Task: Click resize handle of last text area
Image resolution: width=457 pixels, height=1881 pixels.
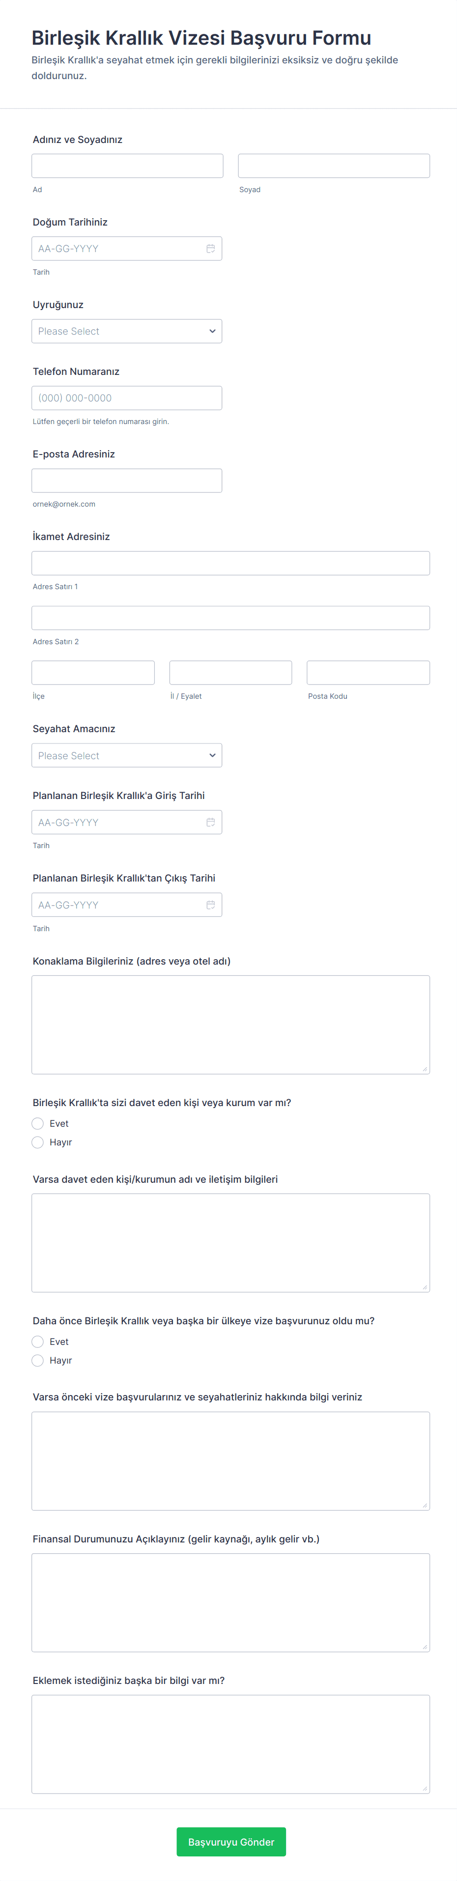Action: click(x=425, y=1788)
